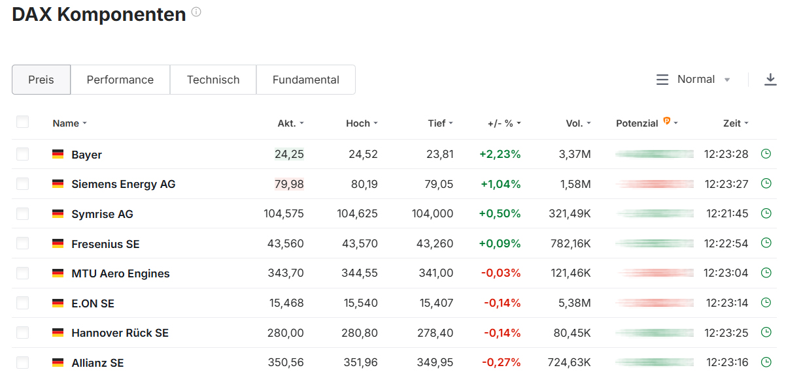The width and height of the screenshot is (801, 372).
Task: Check the Symrise AG row checkbox
Action: (x=23, y=213)
